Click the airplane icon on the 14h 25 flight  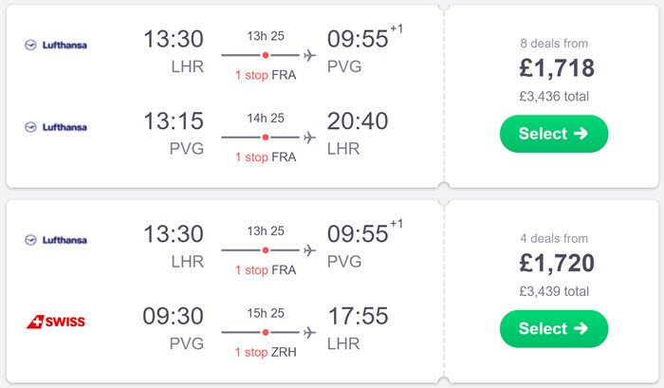click(x=309, y=138)
